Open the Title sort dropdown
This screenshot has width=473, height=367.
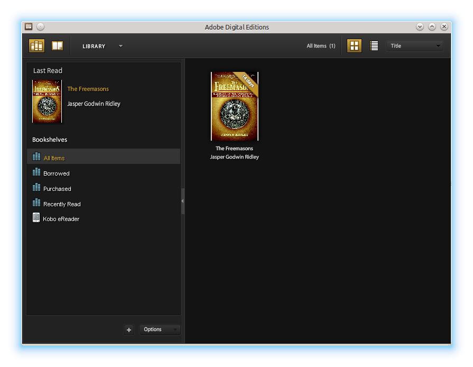415,46
